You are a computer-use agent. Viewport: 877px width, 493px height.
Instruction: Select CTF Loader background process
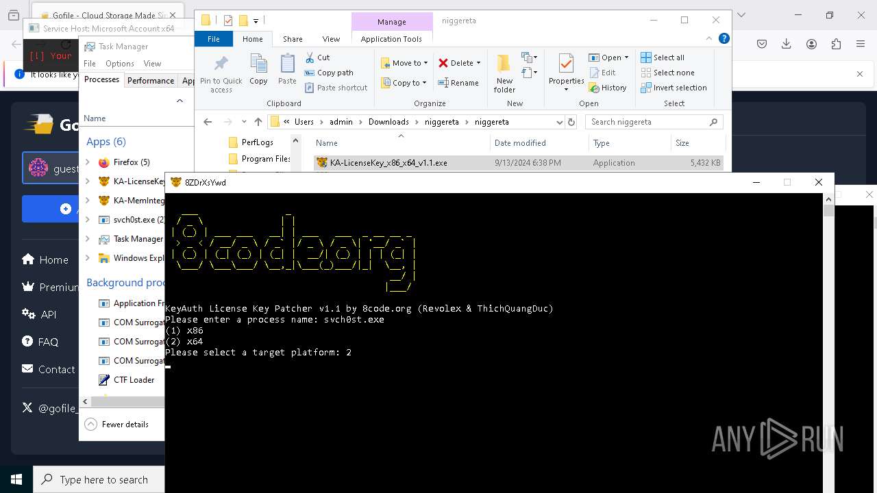coord(127,379)
